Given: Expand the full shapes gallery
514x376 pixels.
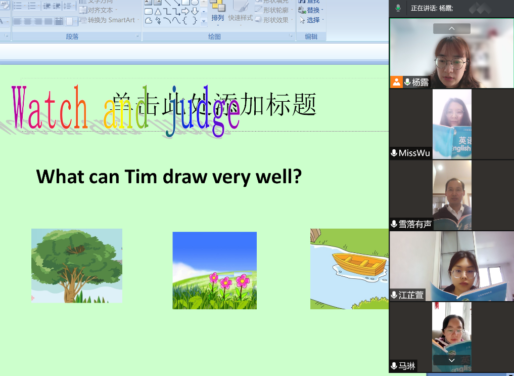Looking at the screenshot, I should coord(204,21).
